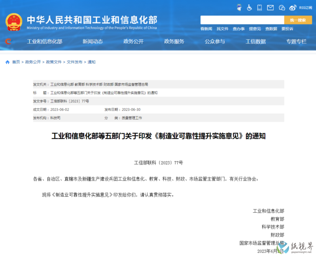Screen dimensions: 316x255
Task: Open the WeChat icon
Action: [282, 8]
